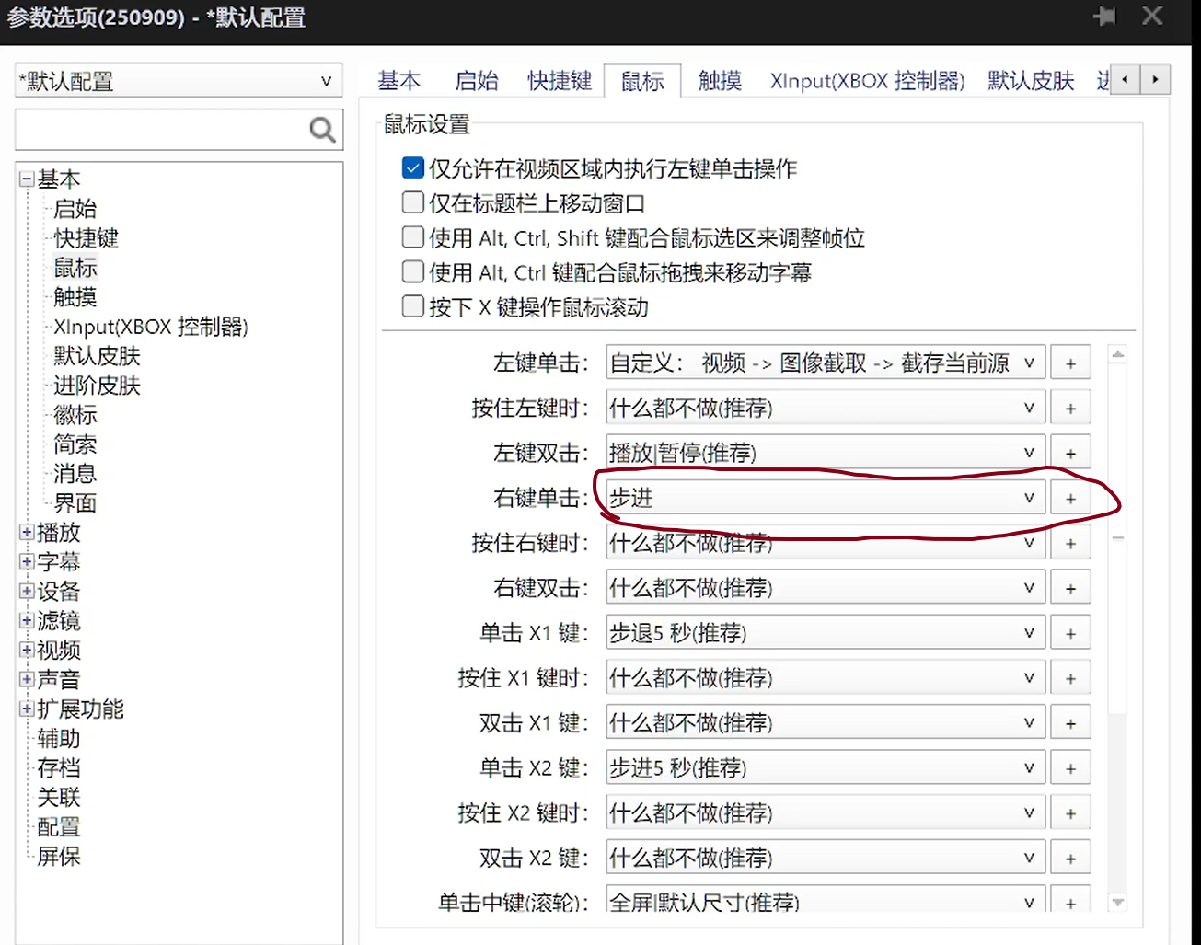The width and height of the screenshot is (1201, 945).
Task: Enable 按下 X 键操作鼠标滚动 checkbox
Action: (413, 306)
